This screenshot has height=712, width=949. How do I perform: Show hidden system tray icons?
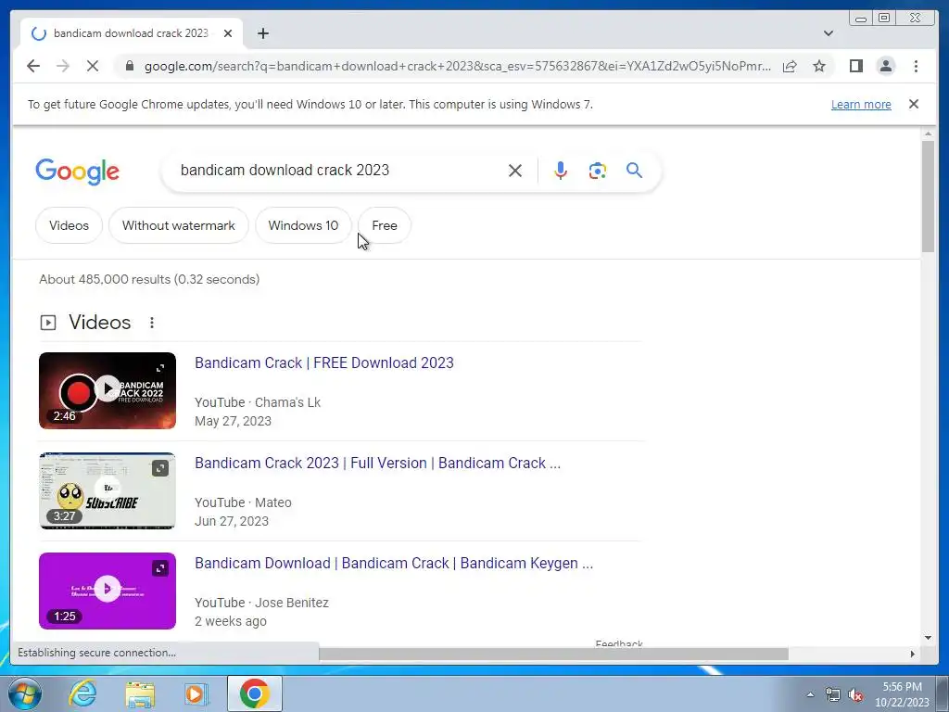[x=810, y=694]
